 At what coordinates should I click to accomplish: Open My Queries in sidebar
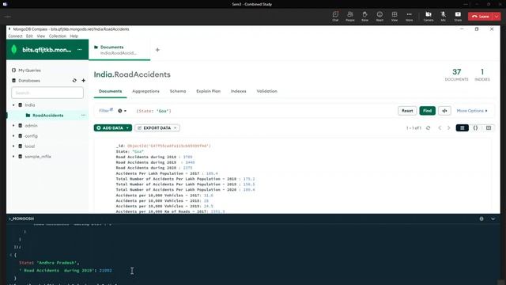(29, 70)
